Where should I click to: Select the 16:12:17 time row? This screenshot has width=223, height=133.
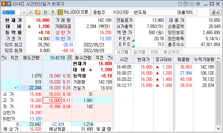click(165, 85)
